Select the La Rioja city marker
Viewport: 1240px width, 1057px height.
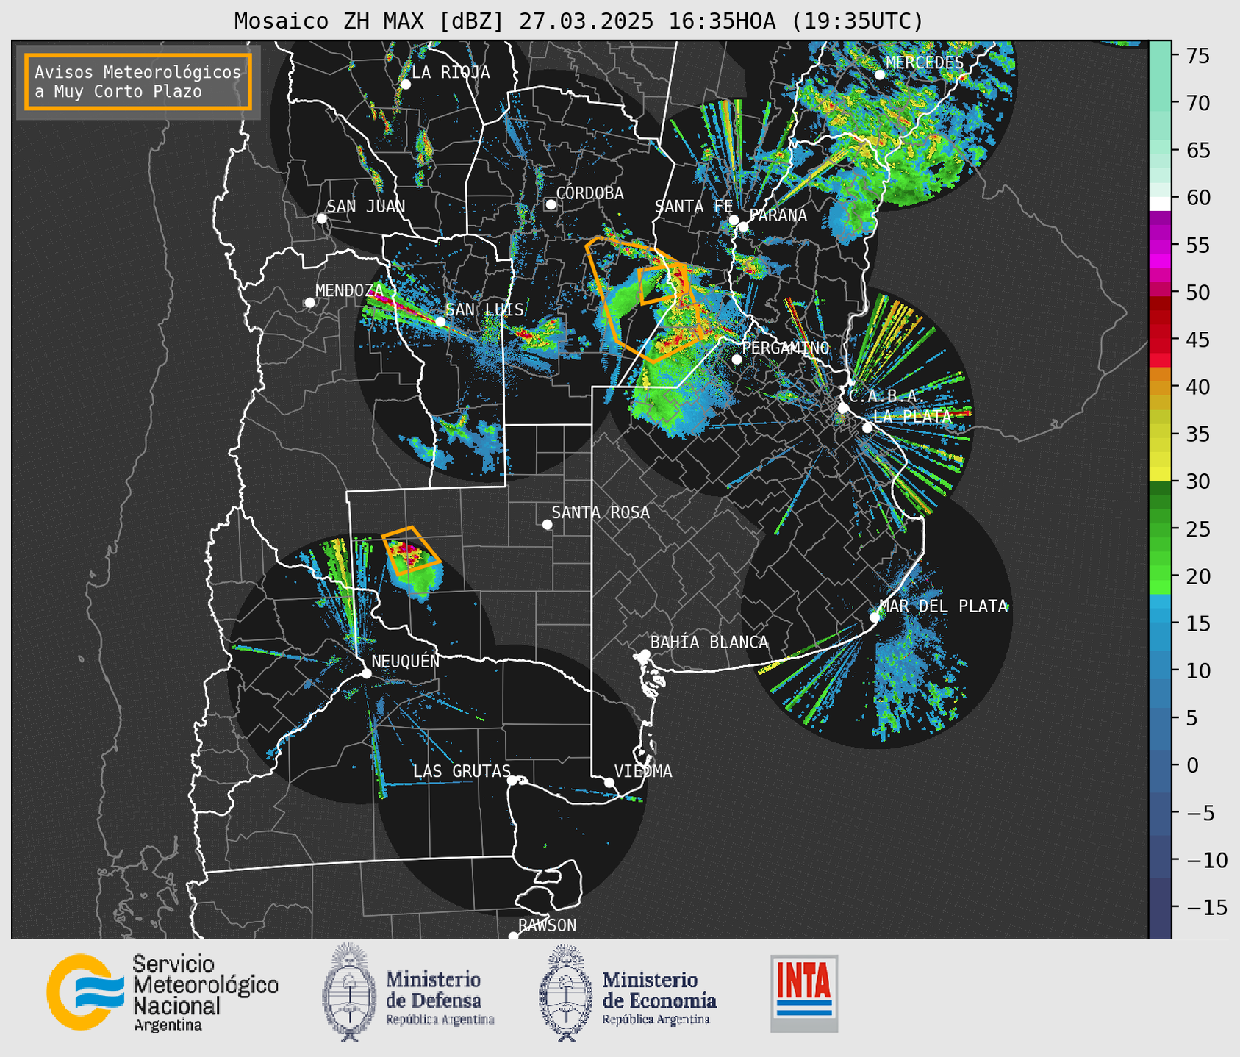[405, 85]
